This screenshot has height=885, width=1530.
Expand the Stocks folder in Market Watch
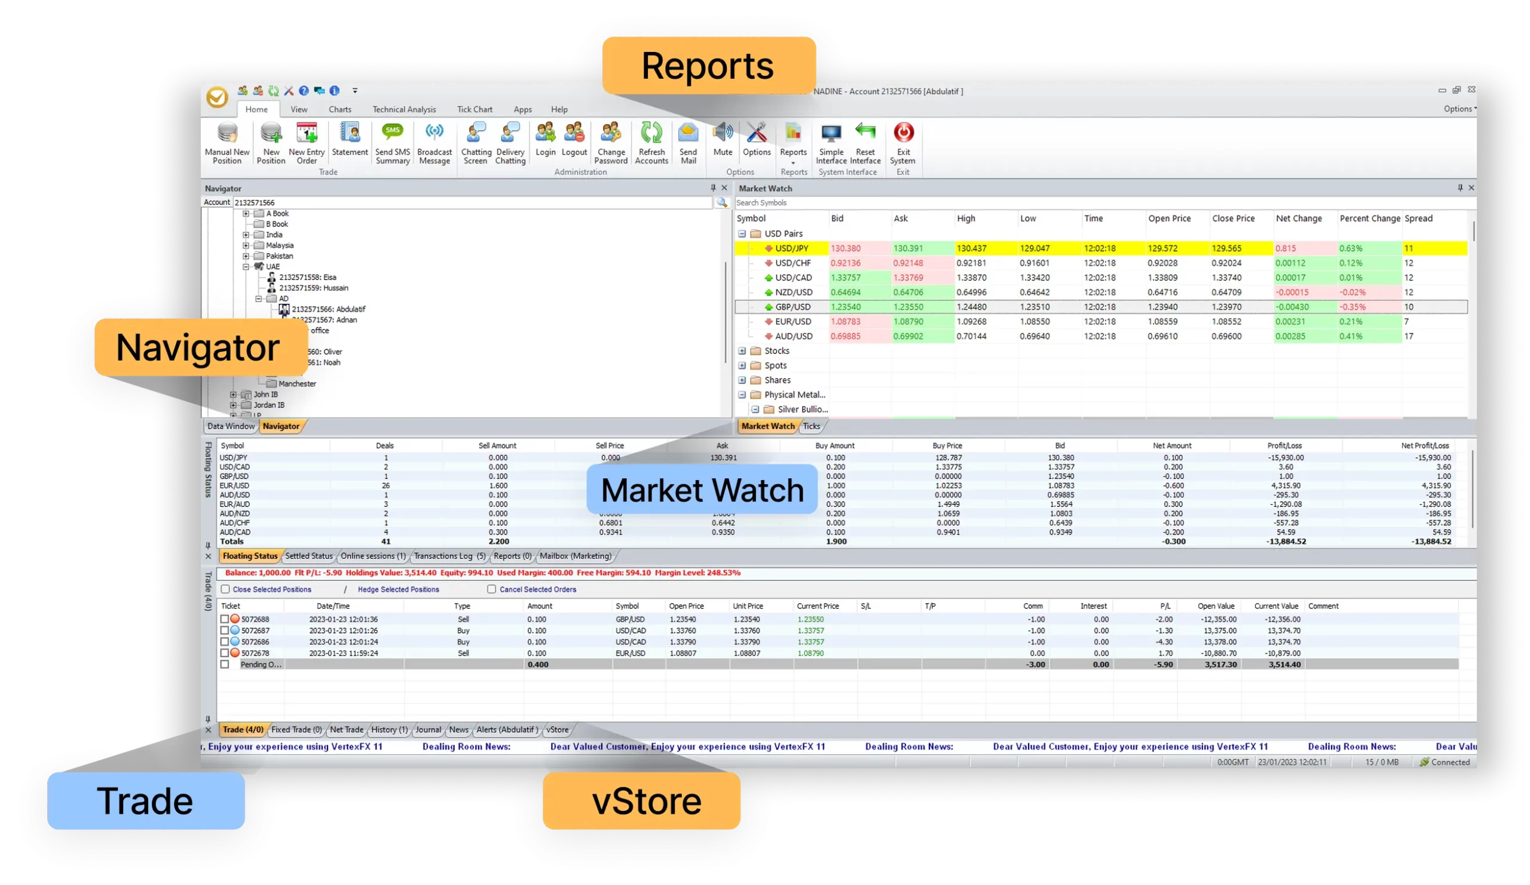[x=742, y=351]
